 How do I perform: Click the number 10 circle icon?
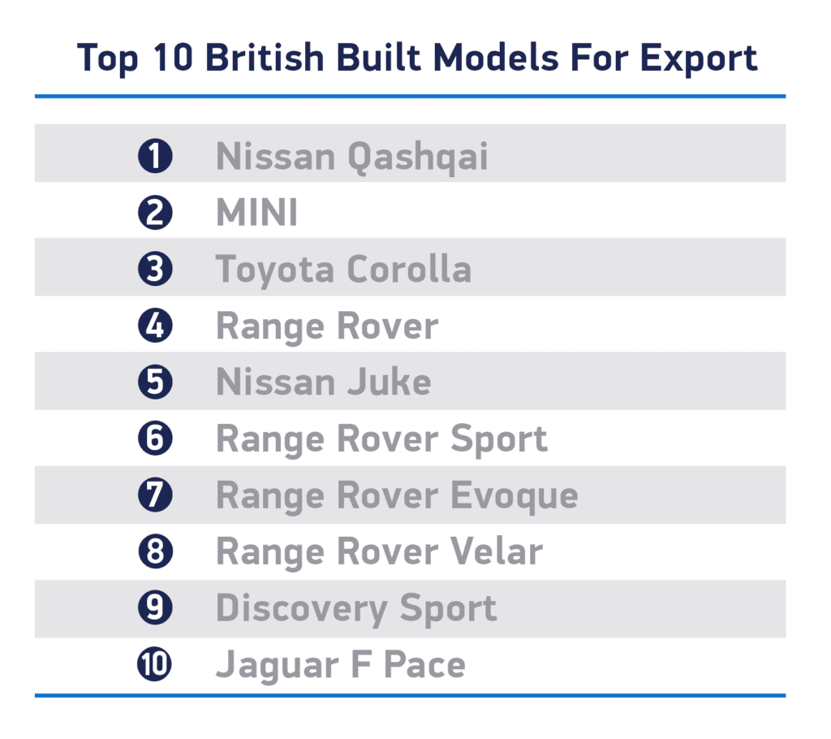pos(155,665)
